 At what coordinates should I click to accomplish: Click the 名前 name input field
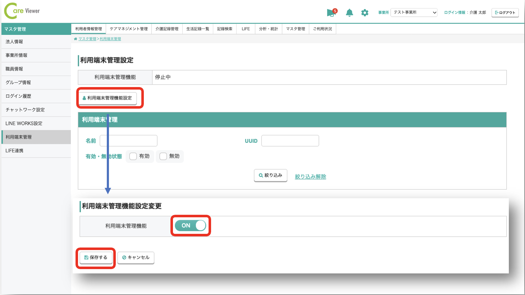(128, 141)
